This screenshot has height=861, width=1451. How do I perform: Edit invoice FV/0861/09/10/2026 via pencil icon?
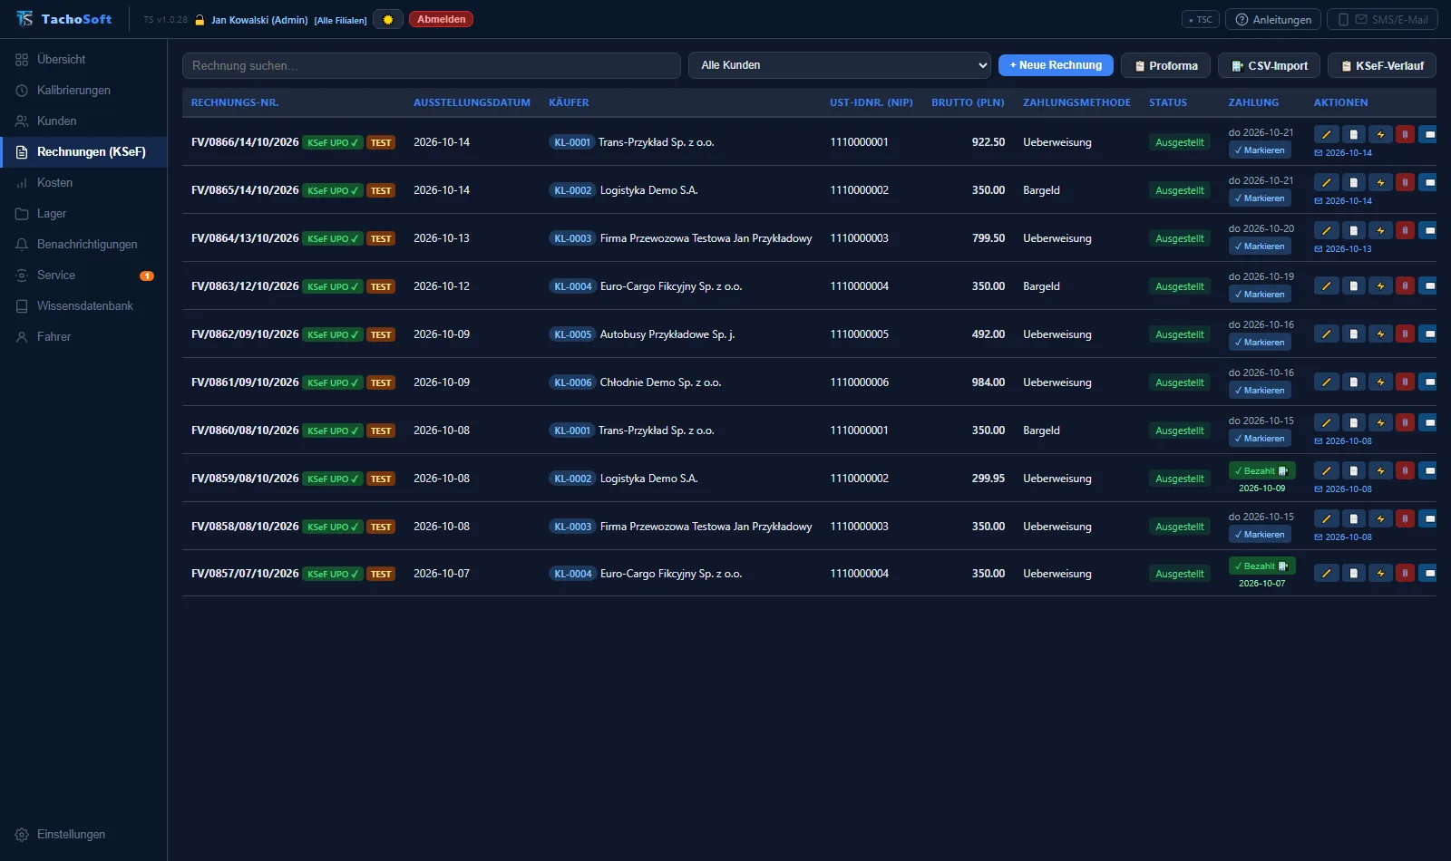tap(1326, 382)
